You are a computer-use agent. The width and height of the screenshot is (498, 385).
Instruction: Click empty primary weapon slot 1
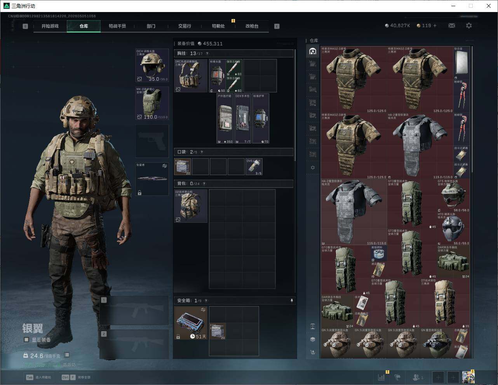click(134, 310)
